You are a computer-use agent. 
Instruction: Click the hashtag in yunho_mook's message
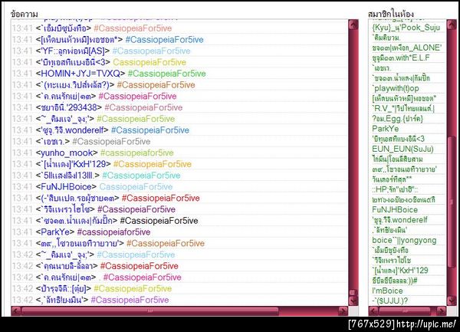(x=137, y=153)
